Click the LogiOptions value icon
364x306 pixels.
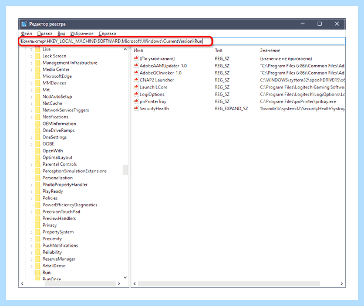tap(136, 94)
